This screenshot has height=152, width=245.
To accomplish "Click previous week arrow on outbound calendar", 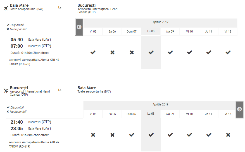I will (79, 27).
